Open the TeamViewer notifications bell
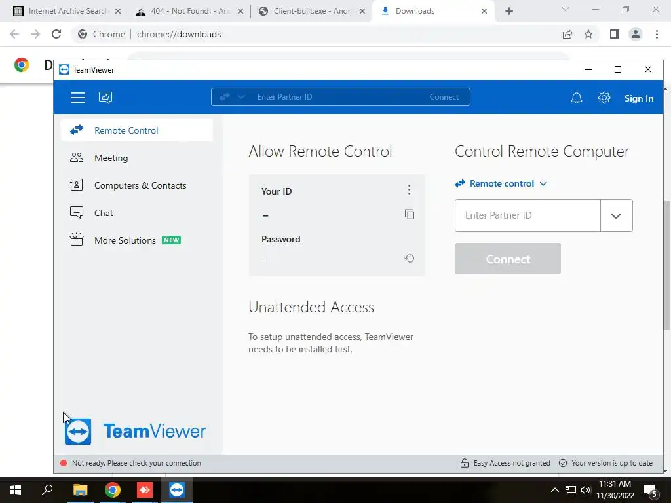Screen dimensions: 671x503 [x=577, y=98]
